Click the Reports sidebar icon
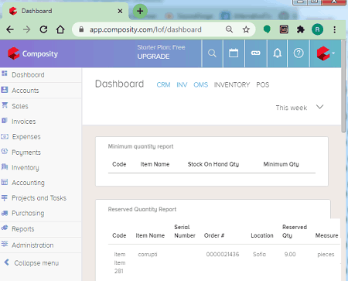 click(5, 228)
